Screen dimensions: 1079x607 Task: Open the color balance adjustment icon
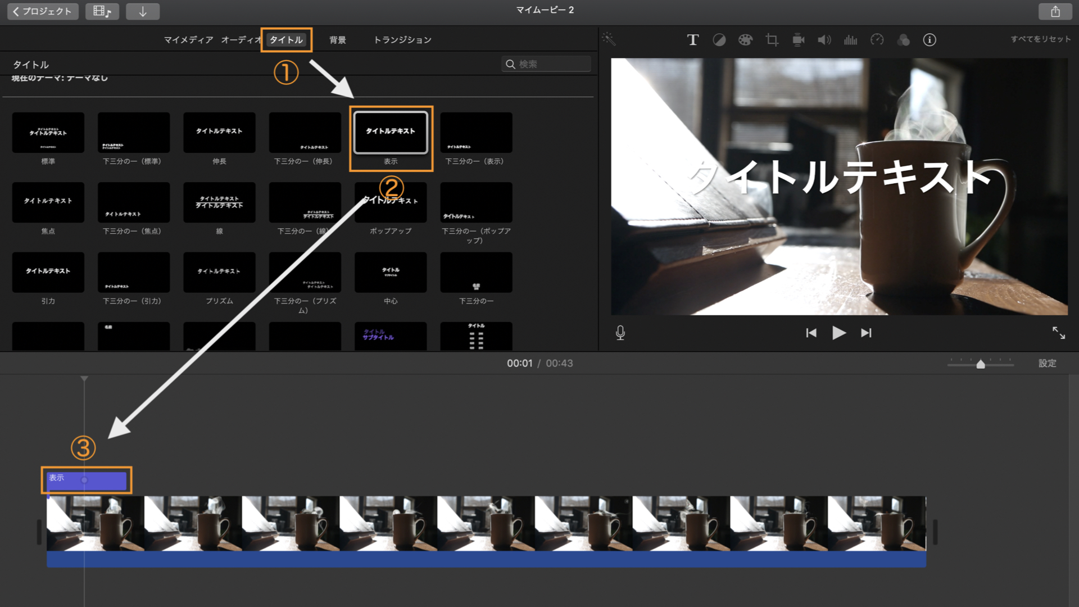point(719,40)
